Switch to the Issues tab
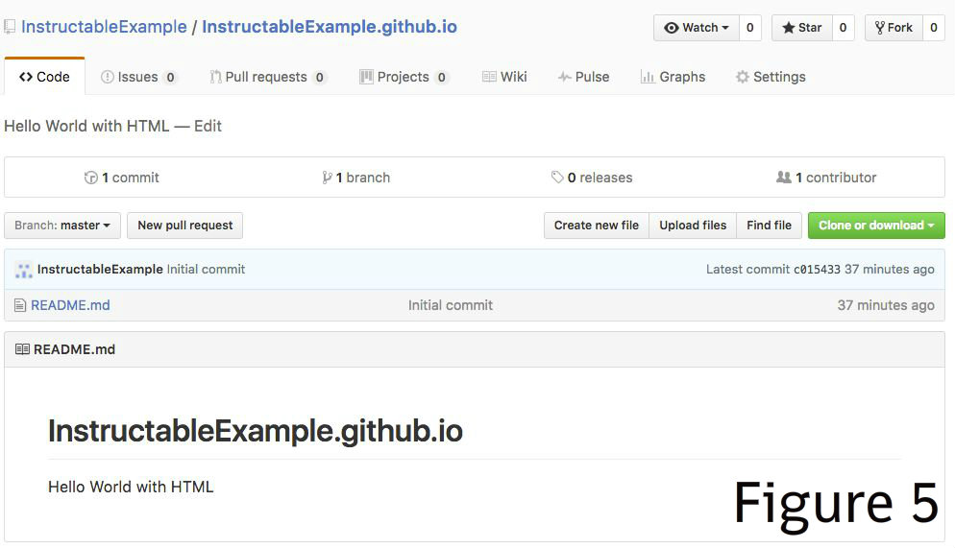955x548 pixels. tap(138, 77)
